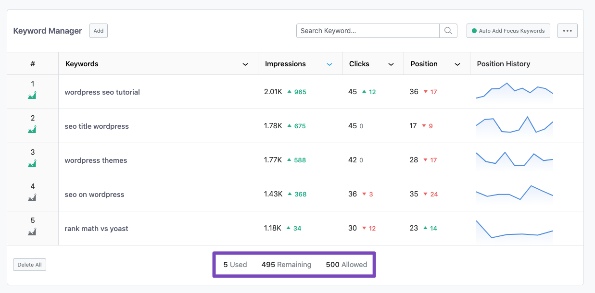Screen dimensions: 595x293
Task: Select keyword 'wordpress seo tutorial'
Action: (102, 92)
